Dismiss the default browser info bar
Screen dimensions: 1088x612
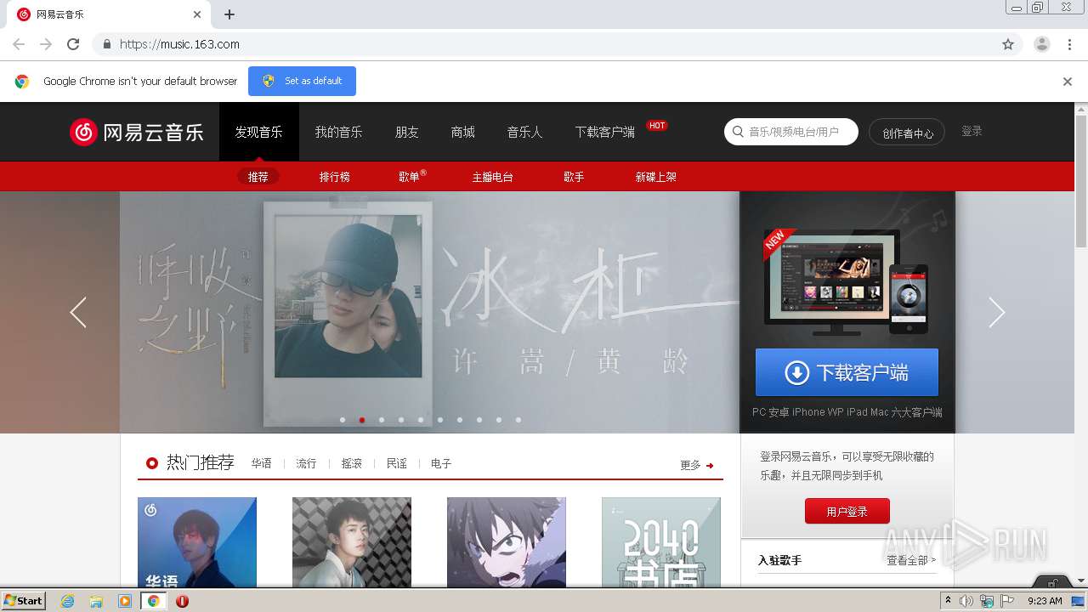pos(1068,82)
